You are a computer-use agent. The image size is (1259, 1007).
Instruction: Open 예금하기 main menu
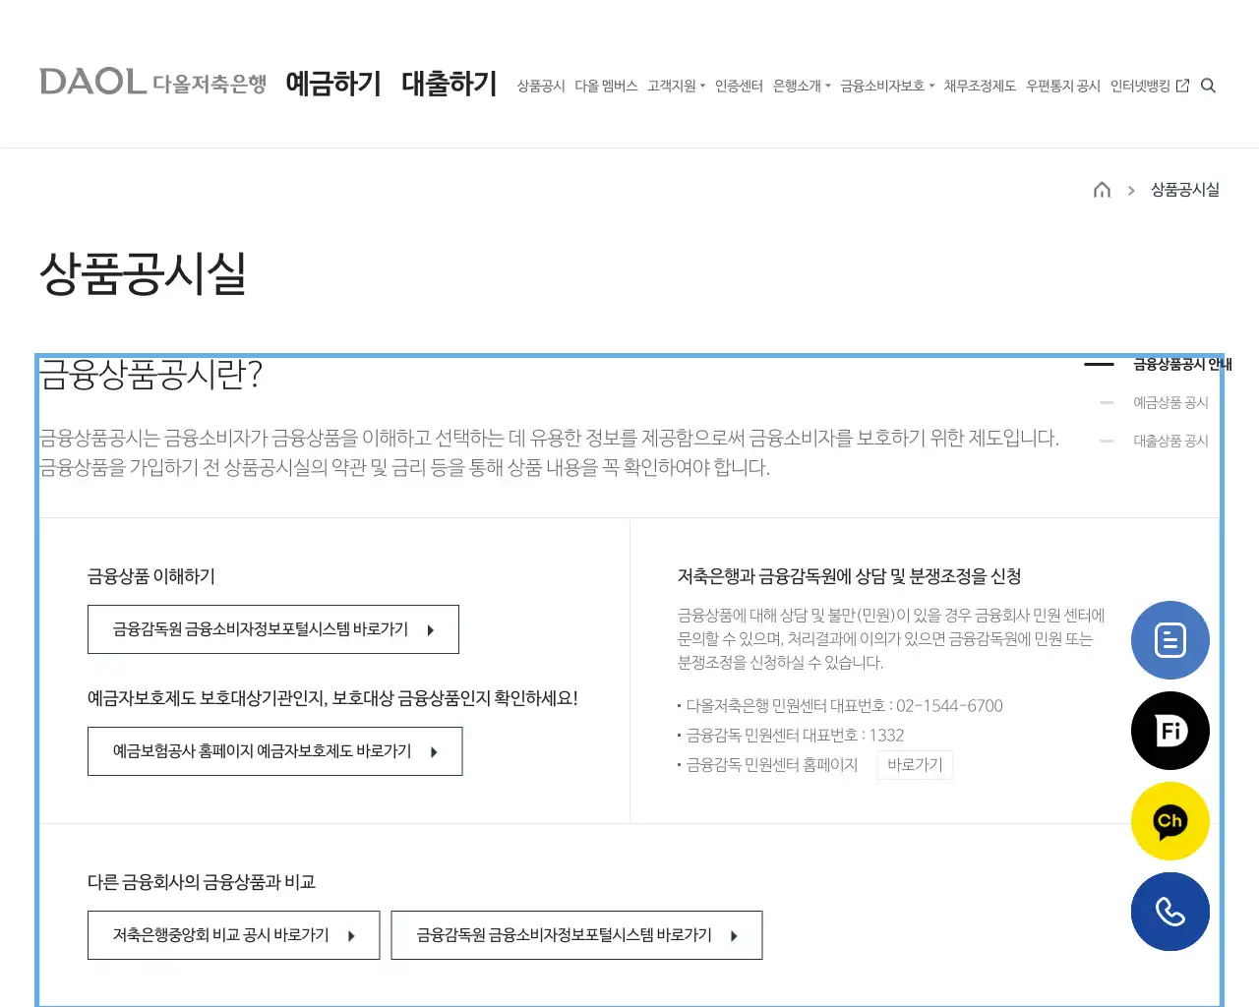[x=333, y=84]
